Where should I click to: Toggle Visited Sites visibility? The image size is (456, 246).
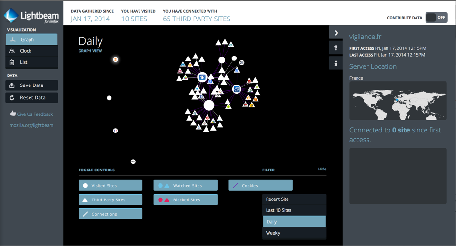[x=110, y=186]
